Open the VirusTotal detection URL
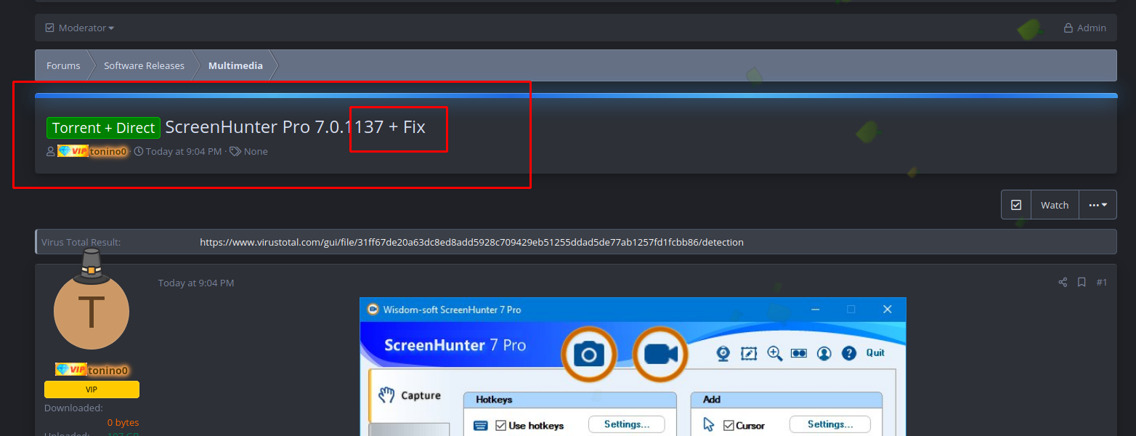Screen dimensions: 1136x436 471,242
